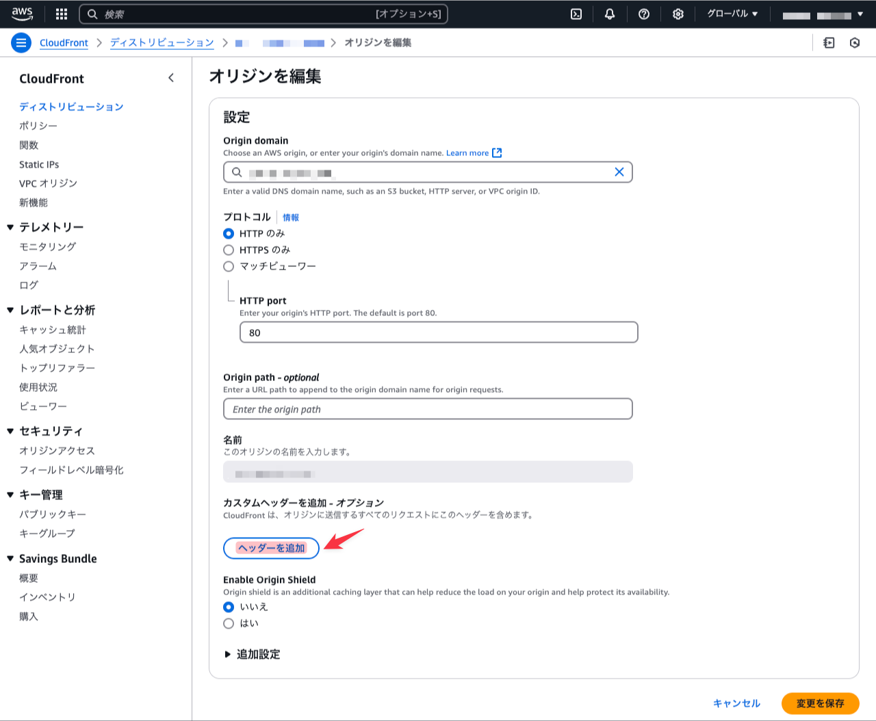The height and width of the screenshot is (721, 876).
Task: Open the settings gear in top bar
Action: (678, 14)
